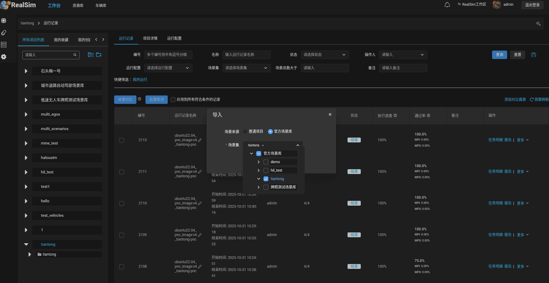Click the new folder icon in project panel

[x=99, y=54]
